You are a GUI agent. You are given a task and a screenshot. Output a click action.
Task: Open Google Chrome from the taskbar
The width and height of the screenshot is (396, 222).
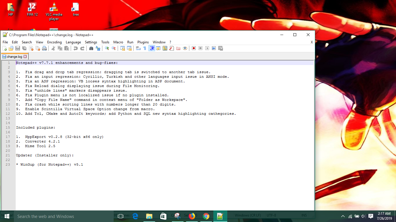[206, 216]
